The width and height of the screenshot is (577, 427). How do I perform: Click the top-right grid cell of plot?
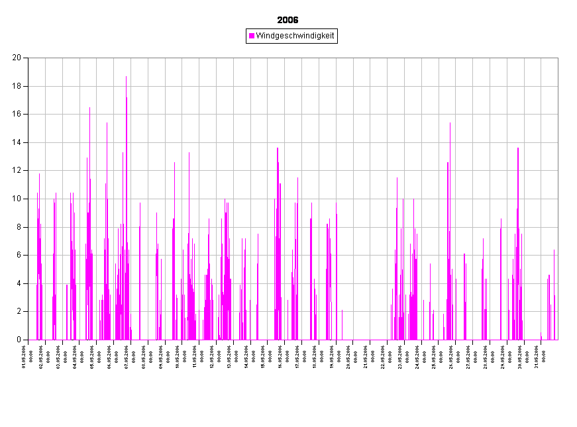[549, 71]
